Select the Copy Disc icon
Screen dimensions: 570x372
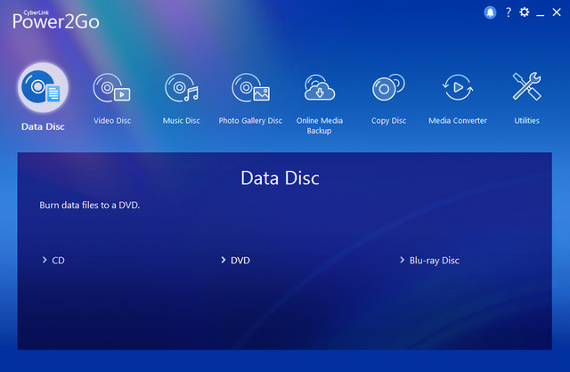(x=388, y=87)
